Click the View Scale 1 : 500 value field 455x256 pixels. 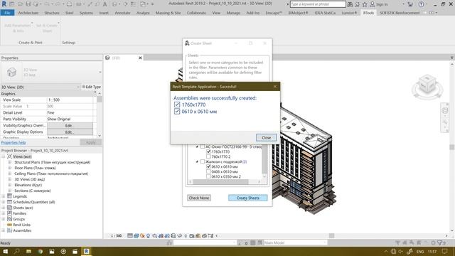(x=70, y=100)
